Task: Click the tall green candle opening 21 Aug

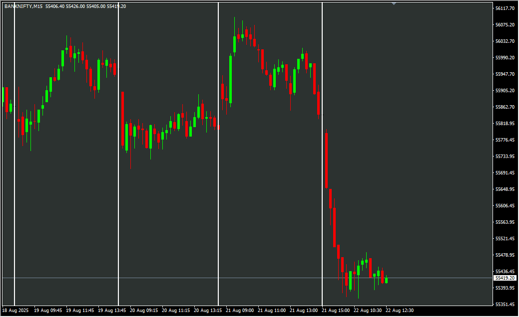Action: pyautogui.click(x=230, y=79)
